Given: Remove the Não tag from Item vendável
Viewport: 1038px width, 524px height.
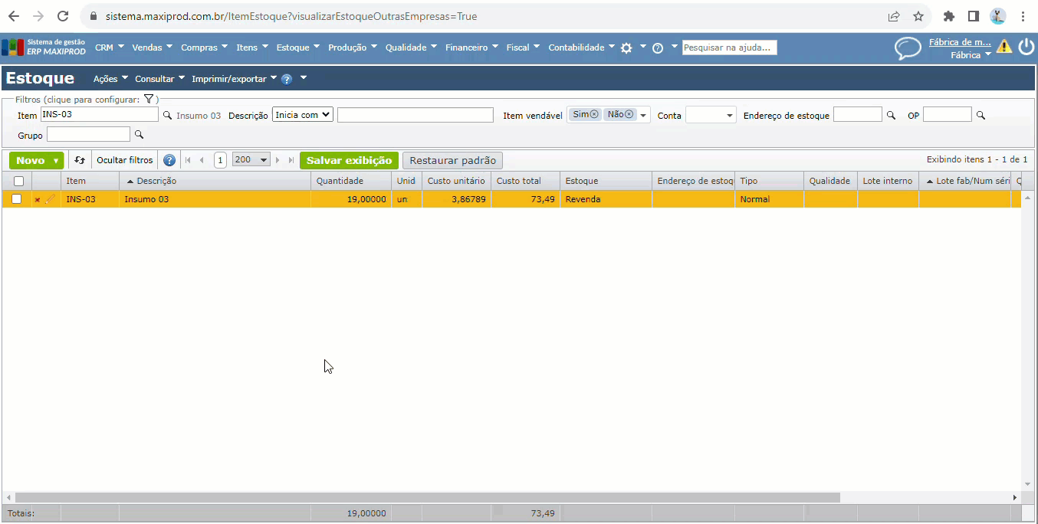Looking at the screenshot, I should [629, 114].
